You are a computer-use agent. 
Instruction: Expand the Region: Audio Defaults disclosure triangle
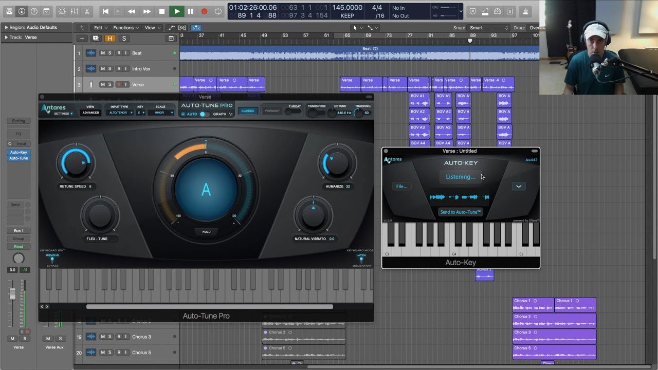click(6, 27)
